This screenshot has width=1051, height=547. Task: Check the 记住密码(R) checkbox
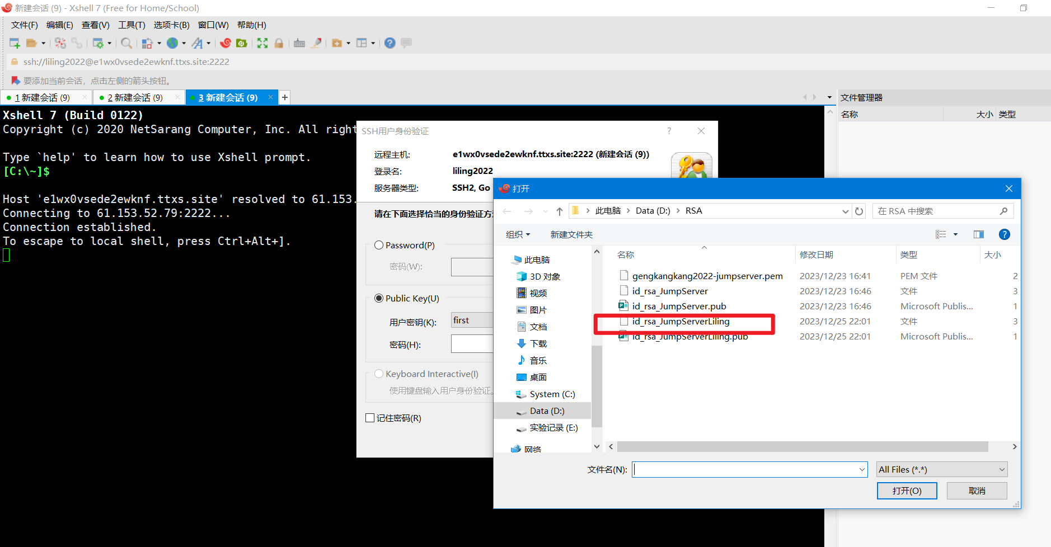coord(370,418)
